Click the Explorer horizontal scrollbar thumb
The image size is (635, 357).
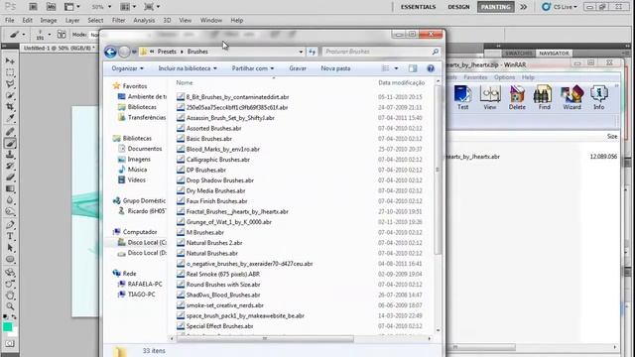point(265,338)
